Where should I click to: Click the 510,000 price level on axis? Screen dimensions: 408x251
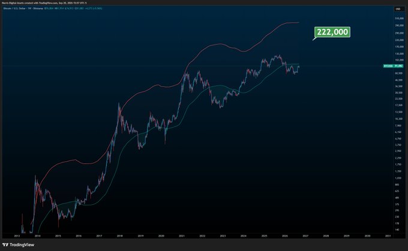coord(399,19)
